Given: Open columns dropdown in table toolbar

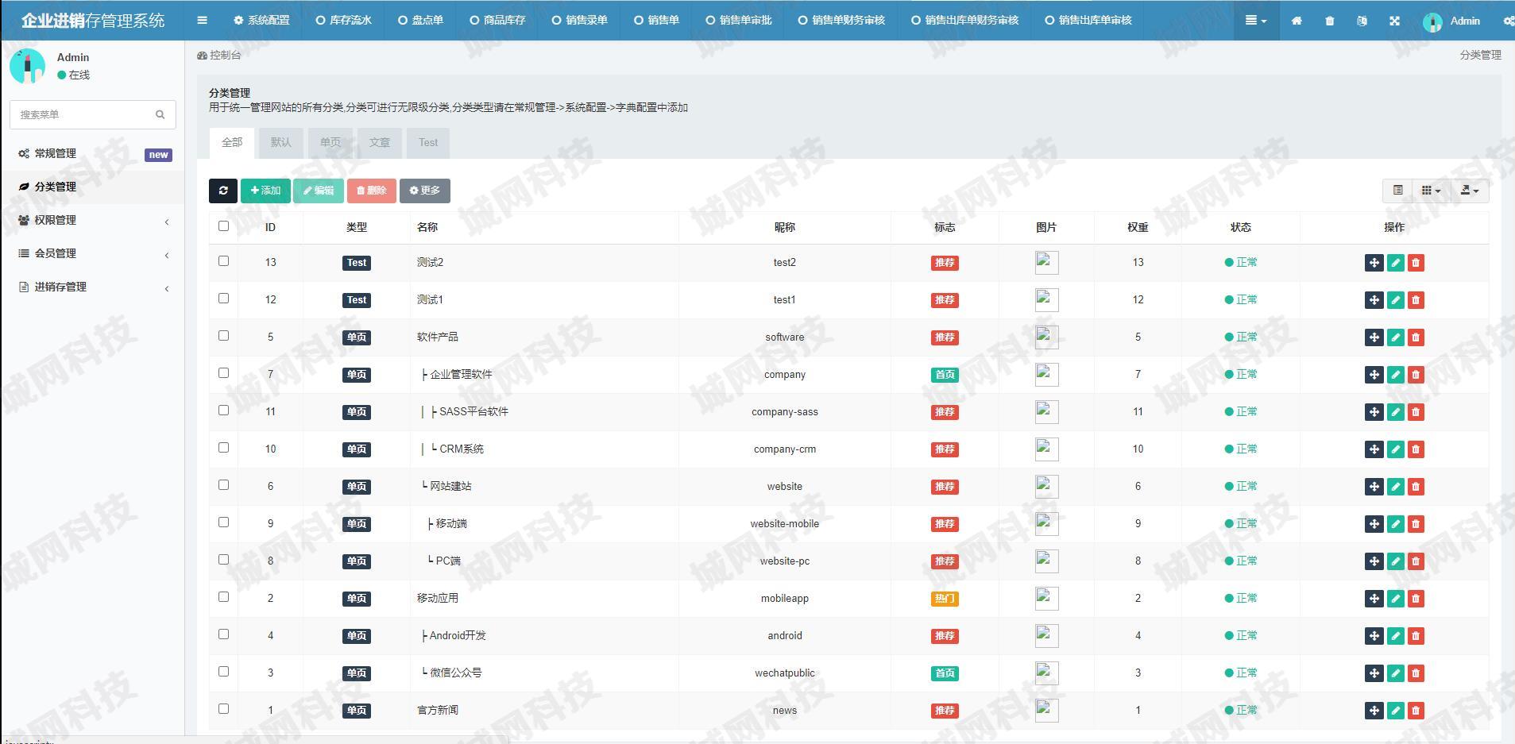Looking at the screenshot, I should click(x=1431, y=191).
